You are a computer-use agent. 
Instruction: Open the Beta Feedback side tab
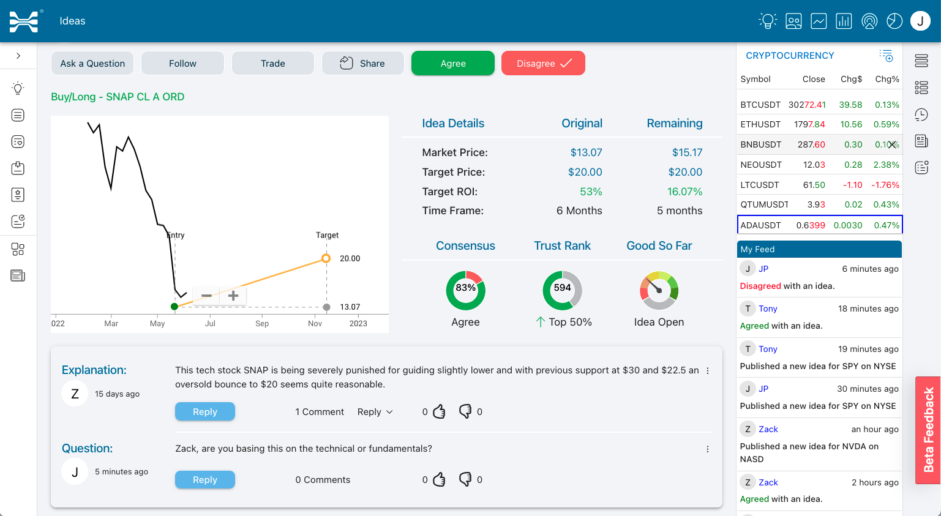click(x=928, y=430)
